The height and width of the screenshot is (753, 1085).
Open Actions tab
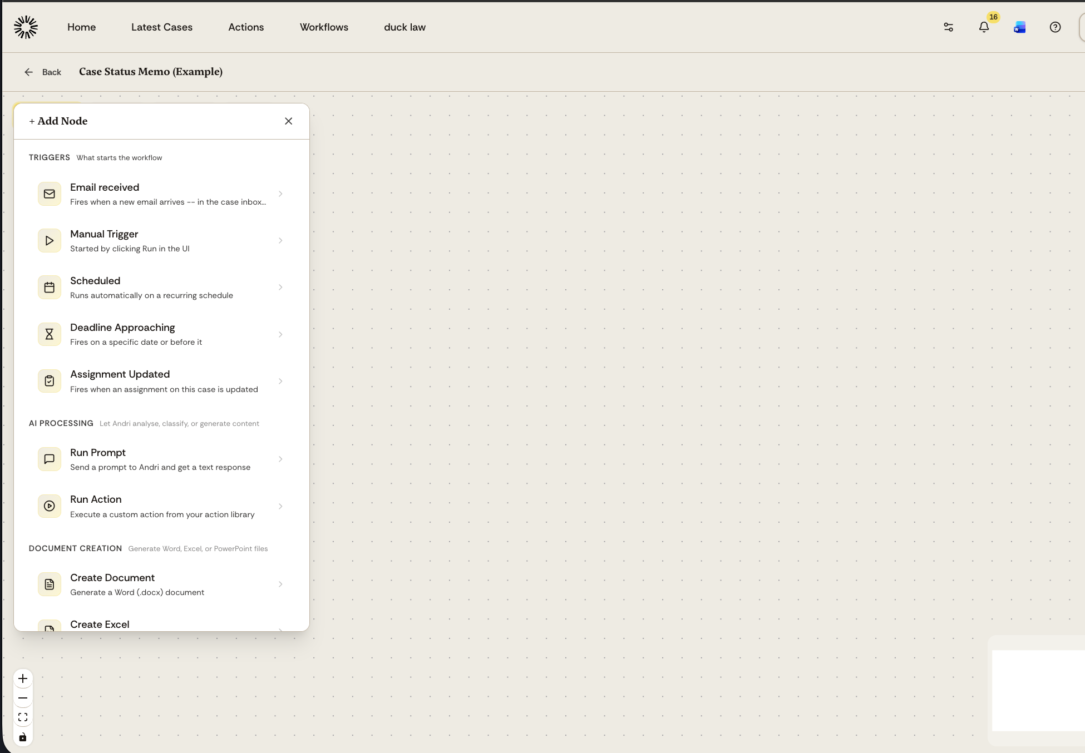click(246, 27)
